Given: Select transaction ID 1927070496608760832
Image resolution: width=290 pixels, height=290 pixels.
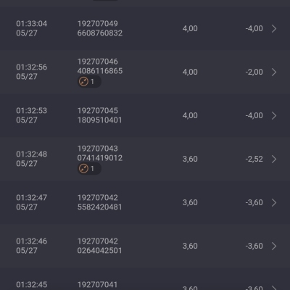Looking at the screenshot, I should coord(100,28).
